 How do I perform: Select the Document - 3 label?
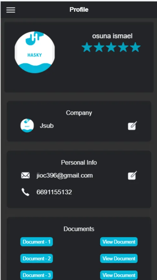(x=37, y=275)
